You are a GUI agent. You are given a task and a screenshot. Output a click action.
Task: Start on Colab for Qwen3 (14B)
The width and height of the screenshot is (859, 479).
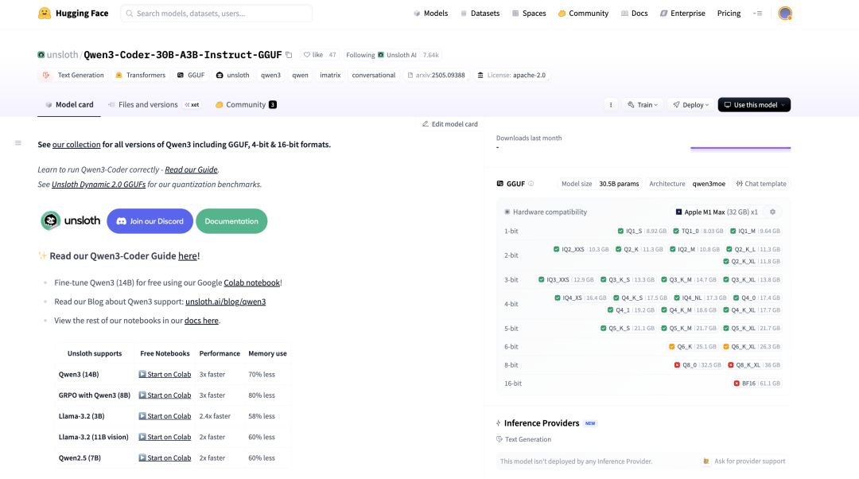pyautogui.click(x=165, y=374)
